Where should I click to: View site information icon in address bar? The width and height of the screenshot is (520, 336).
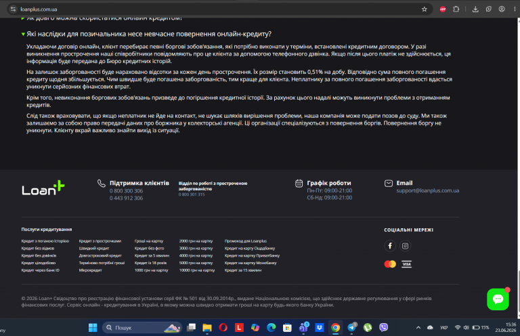pos(13,9)
